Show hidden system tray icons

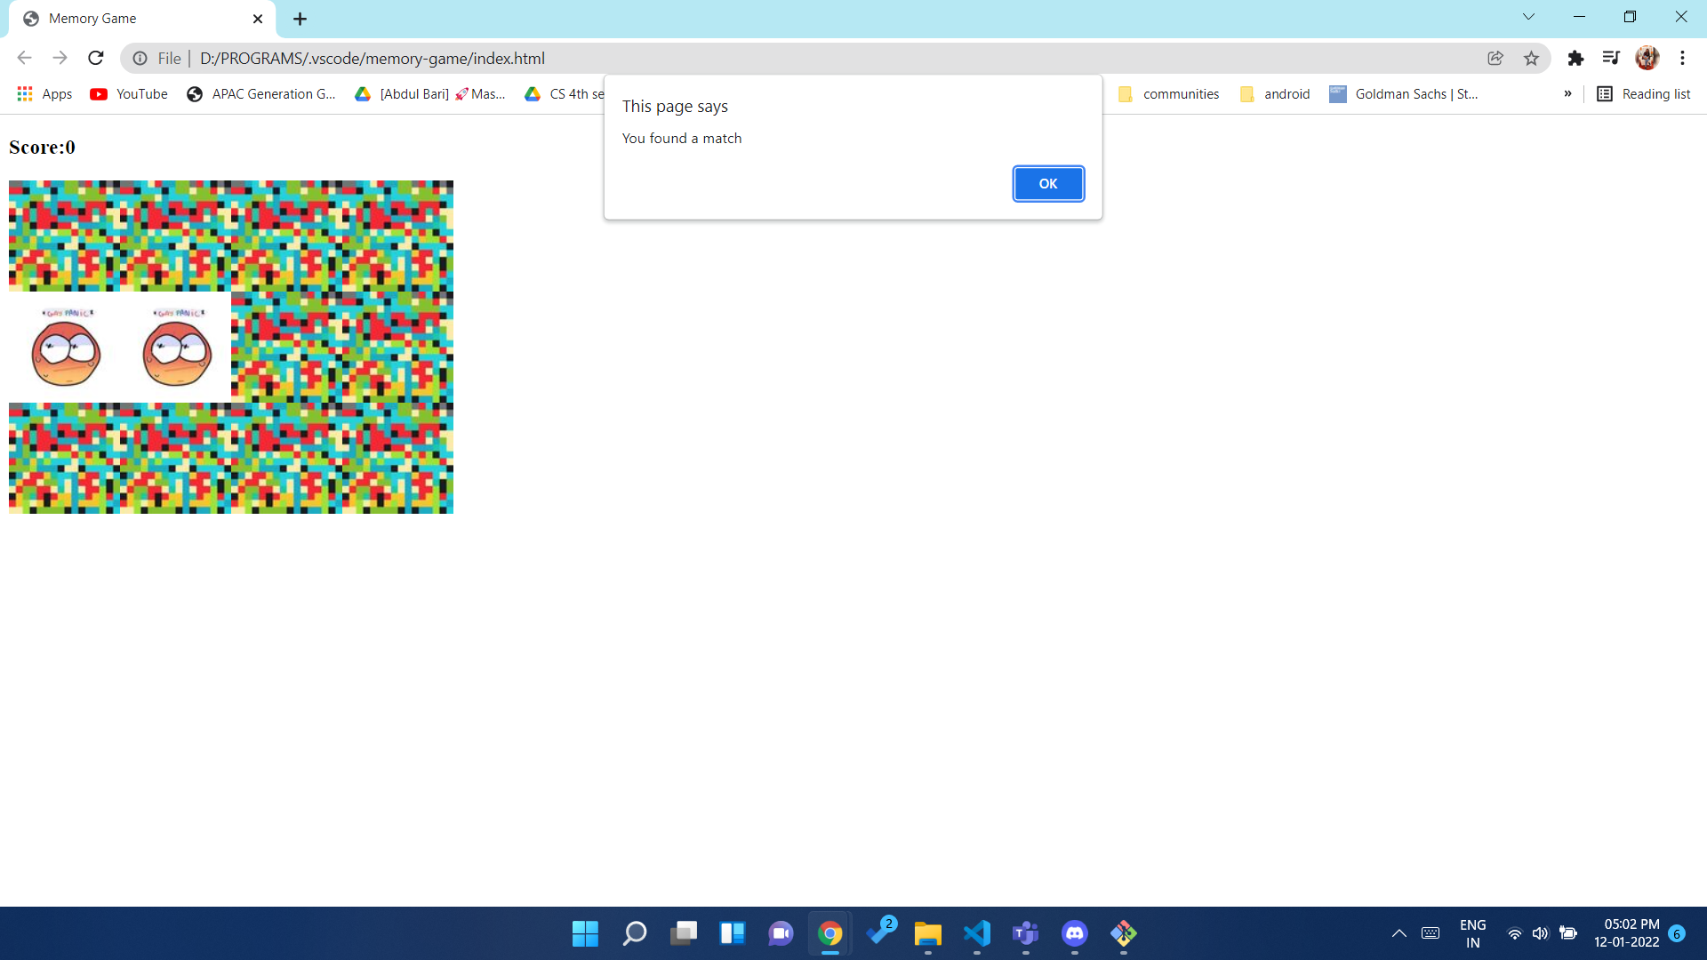(x=1398, y=933)
